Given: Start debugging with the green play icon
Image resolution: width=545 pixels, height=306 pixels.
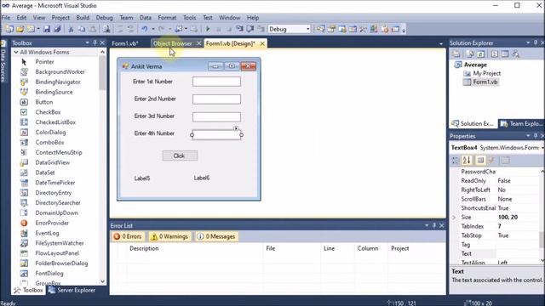Looking at the screenshot, I should [x=208, y=29].
